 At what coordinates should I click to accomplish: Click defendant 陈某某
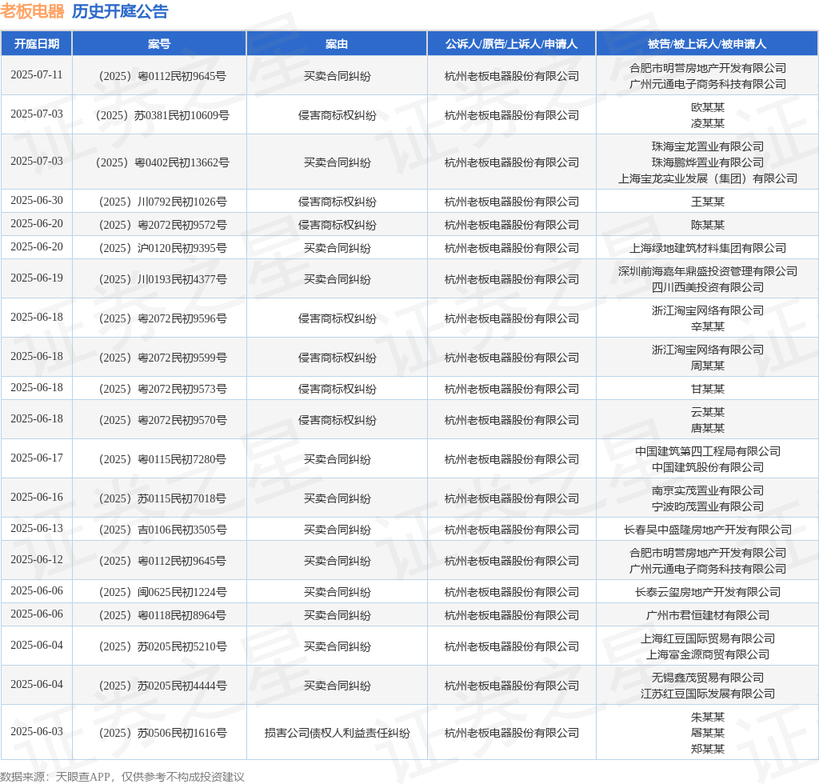tap(707, 225)
